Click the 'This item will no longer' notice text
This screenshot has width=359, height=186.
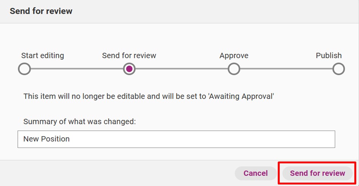tap(149, 96)
